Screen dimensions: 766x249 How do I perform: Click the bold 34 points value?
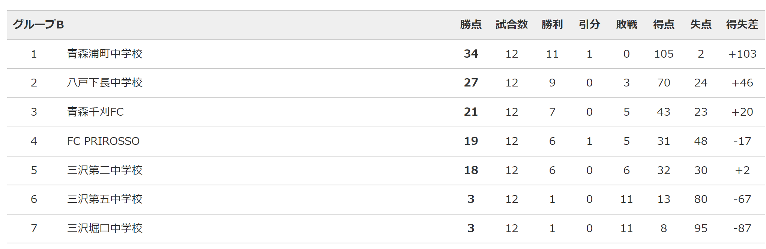tap(471, 54)
